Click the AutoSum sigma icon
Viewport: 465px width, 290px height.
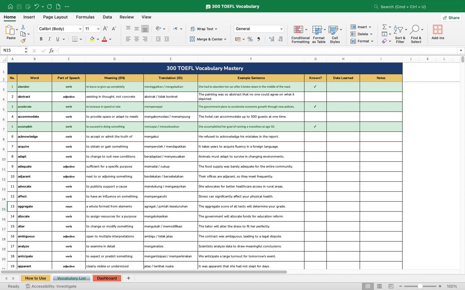coord(384,27)
